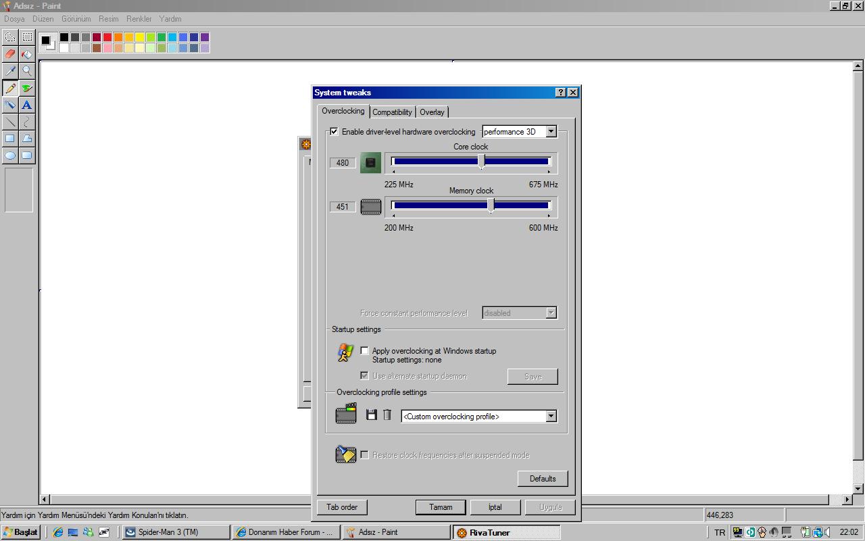Screen dimensions: 865x541
Task: Click the save overclocking profile floppy icon
Action: click(371, 415)
